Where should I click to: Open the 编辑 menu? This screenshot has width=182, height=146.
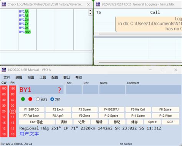point(19,77)
